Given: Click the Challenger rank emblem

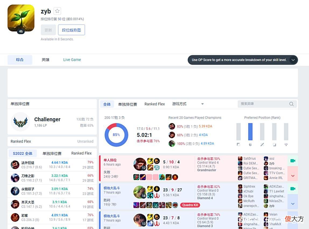Looking at the screenshot, I should point(20,122).
